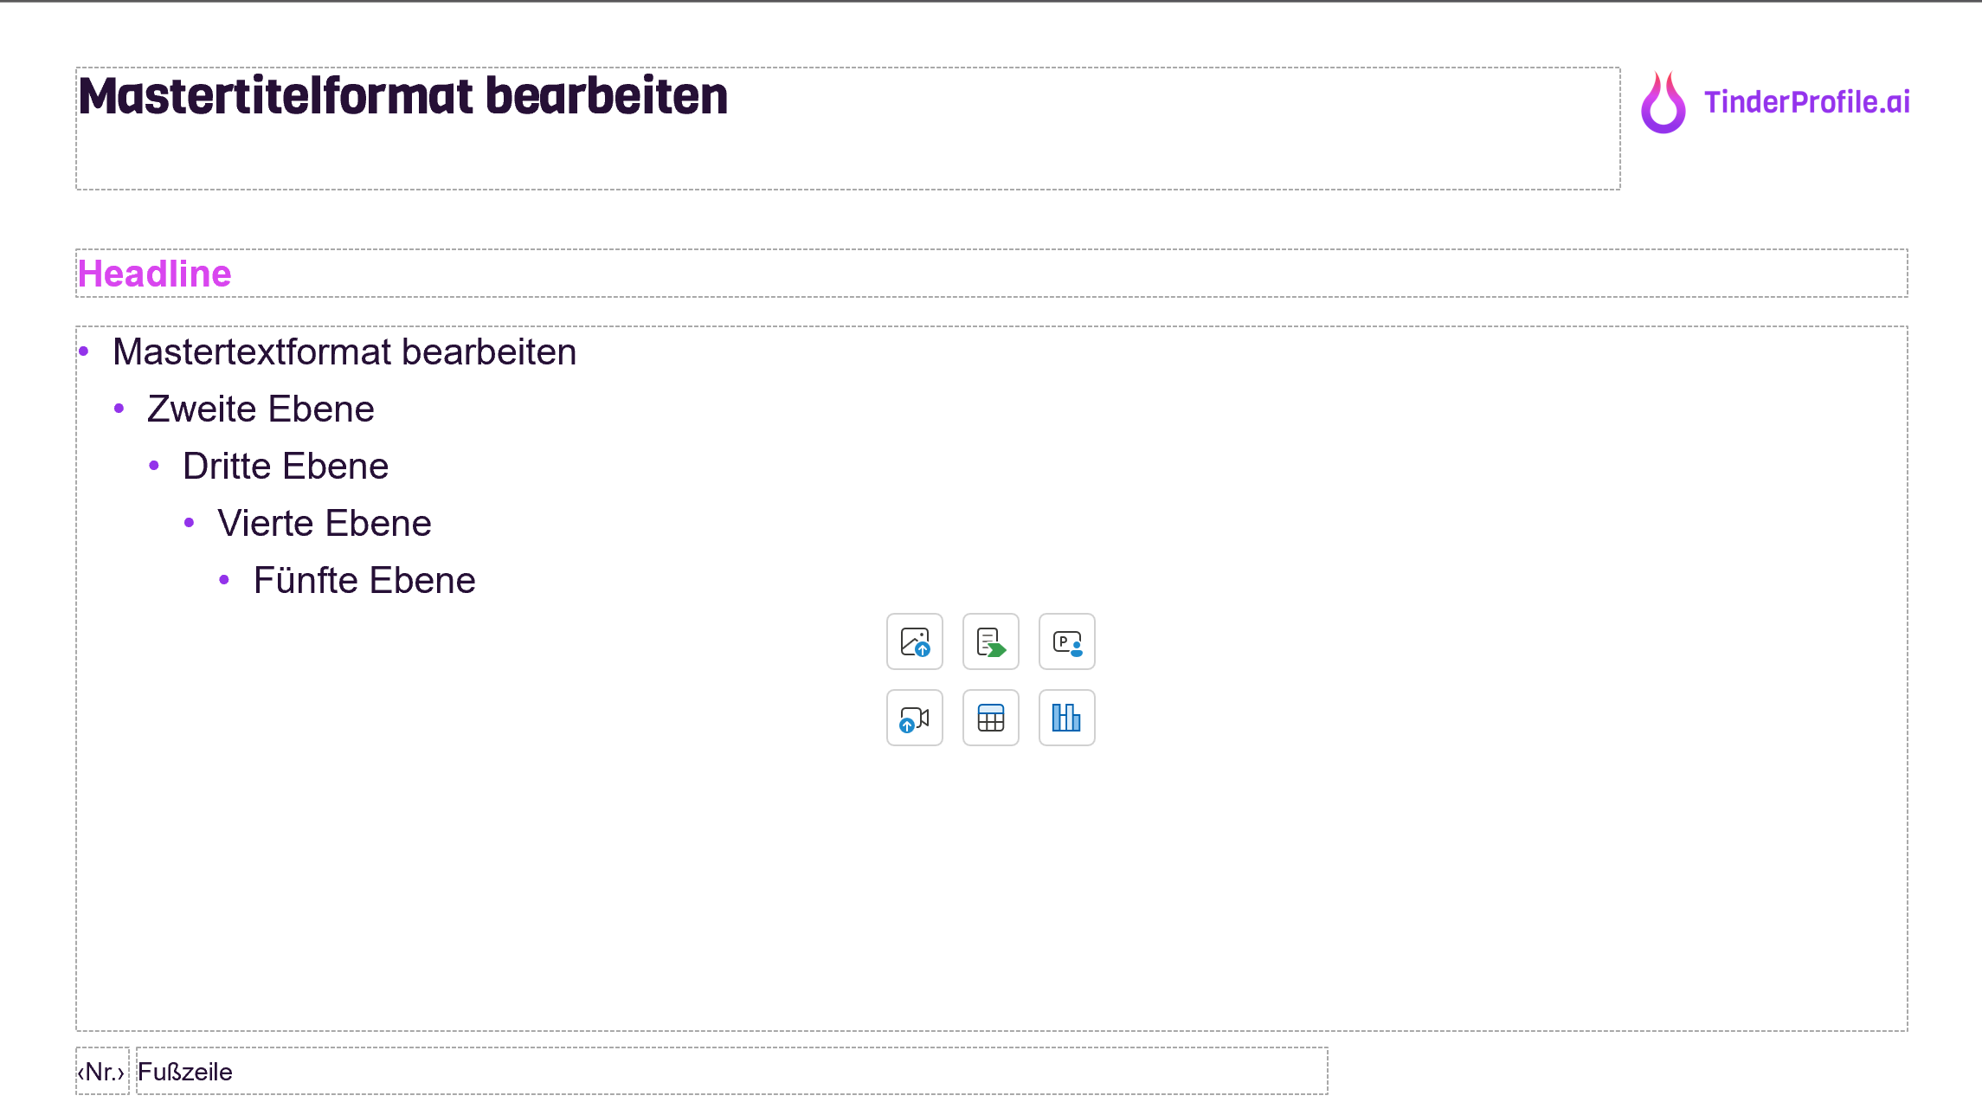Click the bullet before Zweite Ebene

pyautogui.click(x=119, y=409)
